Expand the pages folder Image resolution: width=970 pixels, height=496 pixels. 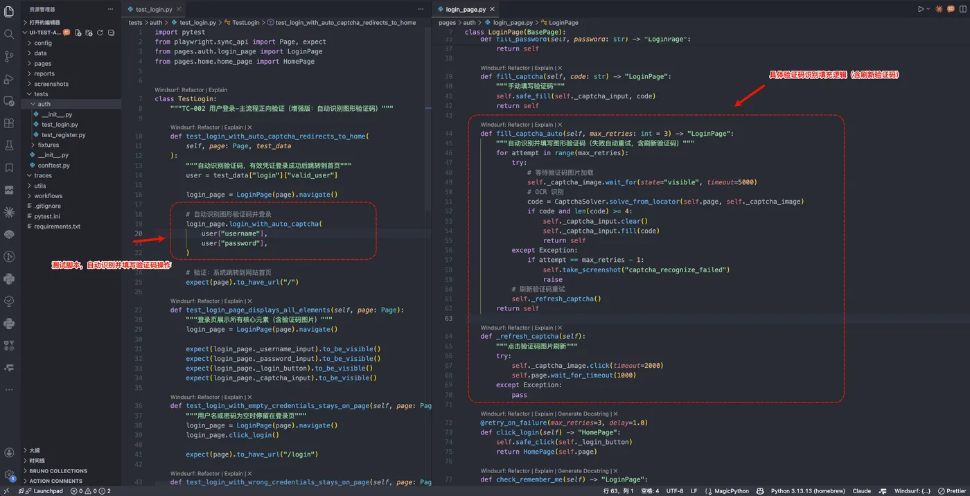pyautogui.click(x=71, y=64)
